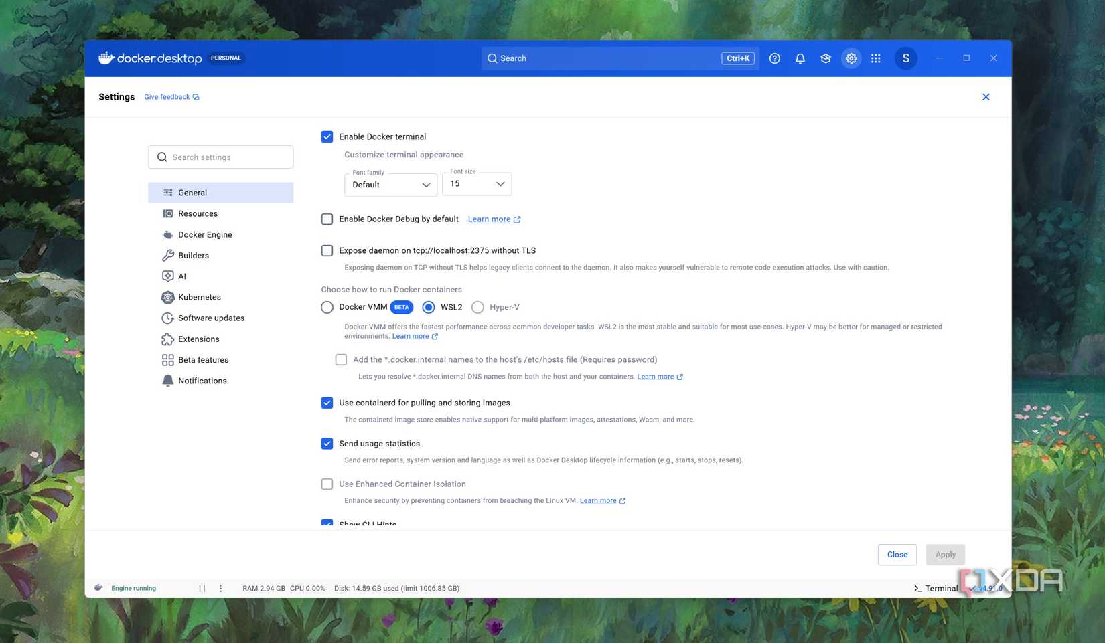Close the Settings panel with the X
1105x643 pixels.
click(986, 97)
